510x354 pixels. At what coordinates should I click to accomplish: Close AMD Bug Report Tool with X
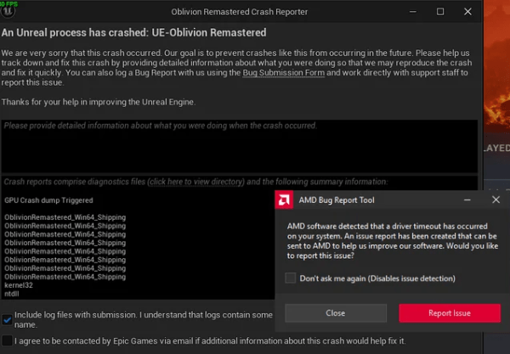[496, 199]
